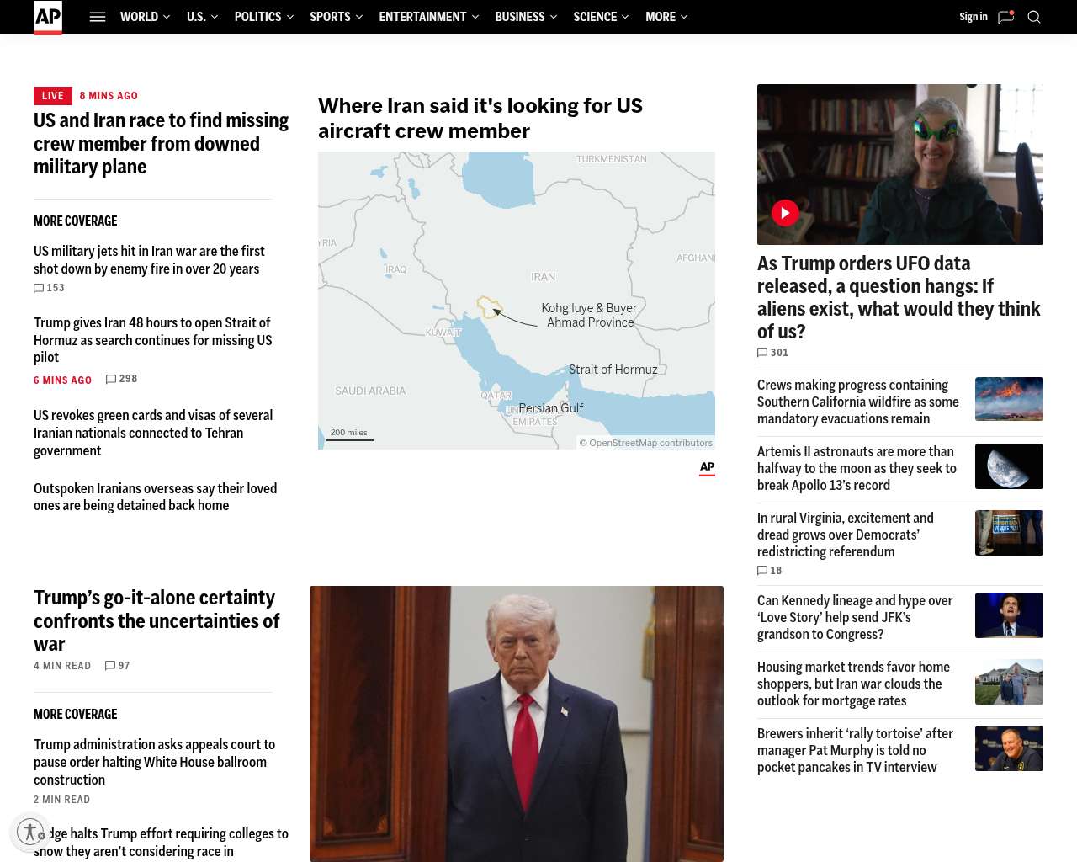
Task: Open the 153 comments icon under military jets story
Action: [39, 288]
